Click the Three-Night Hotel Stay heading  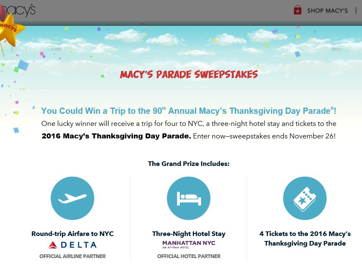click(x=189, y=234)
